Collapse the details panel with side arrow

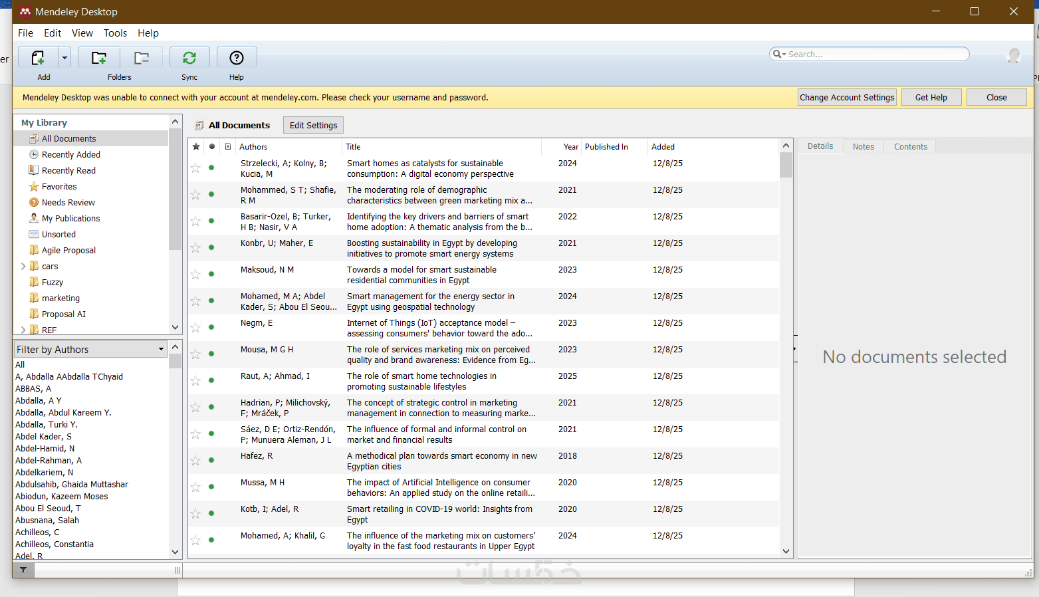coord(795,349)
